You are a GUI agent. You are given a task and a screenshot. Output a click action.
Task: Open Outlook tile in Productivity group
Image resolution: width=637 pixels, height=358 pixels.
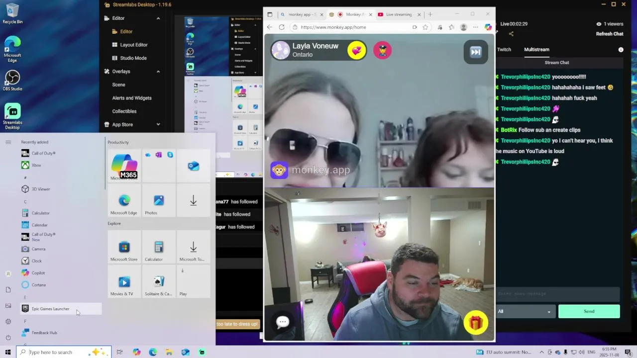coord(194,166)
